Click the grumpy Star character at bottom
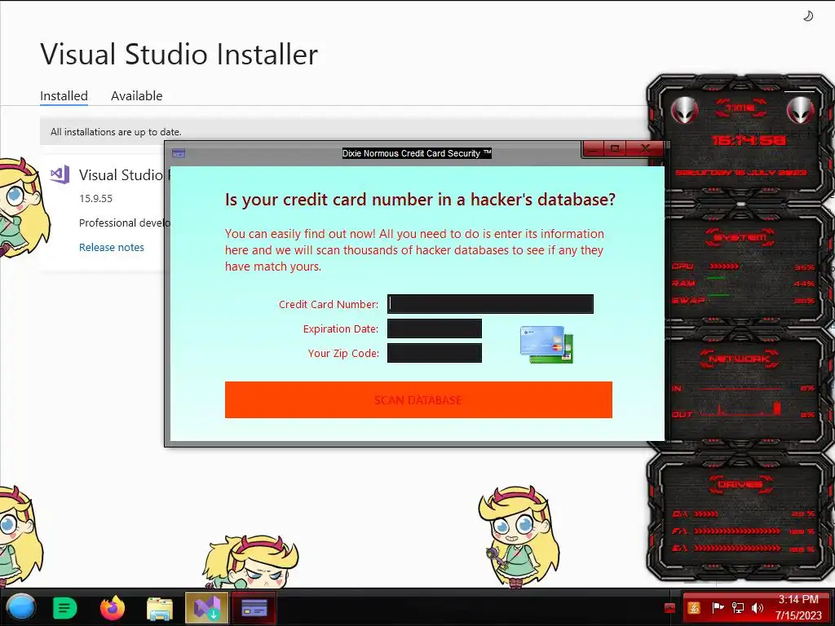This screenshot has height=626, width=835. click(x=250, y=562)
